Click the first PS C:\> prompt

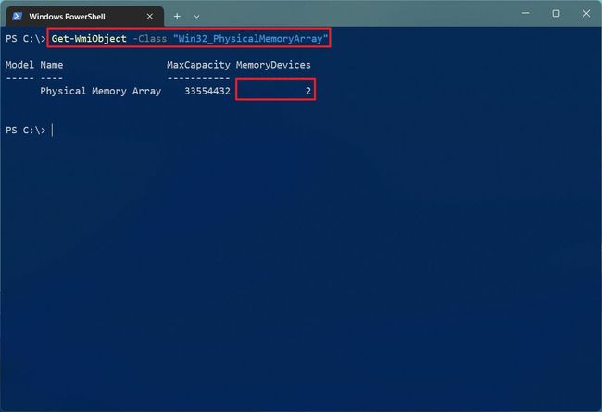[25, 38]
